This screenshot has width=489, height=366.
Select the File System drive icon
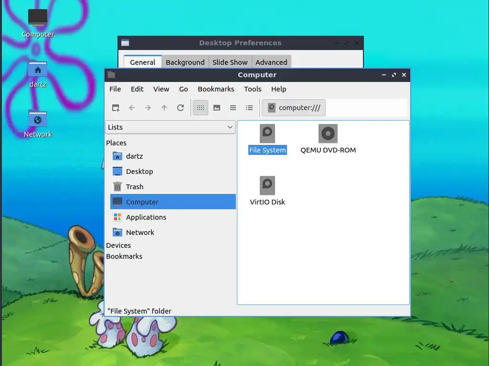point(267,139)
